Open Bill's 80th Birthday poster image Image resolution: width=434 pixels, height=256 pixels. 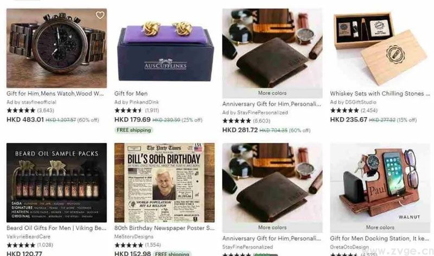point(164,183)
